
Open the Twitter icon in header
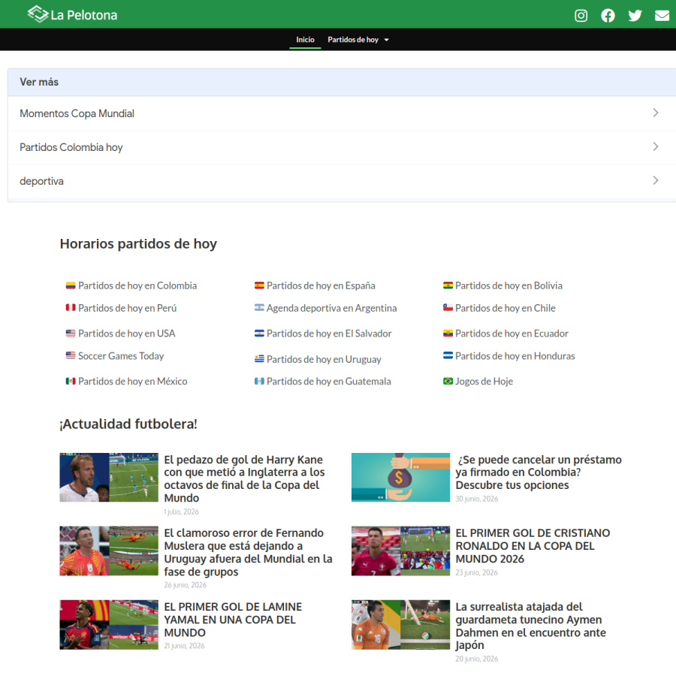point(635,16)
